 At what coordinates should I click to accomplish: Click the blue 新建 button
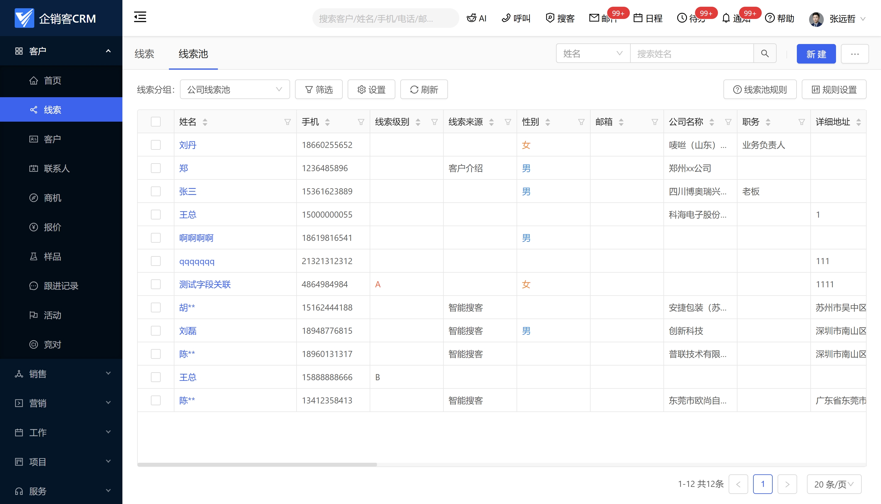[x=816, y=54]
